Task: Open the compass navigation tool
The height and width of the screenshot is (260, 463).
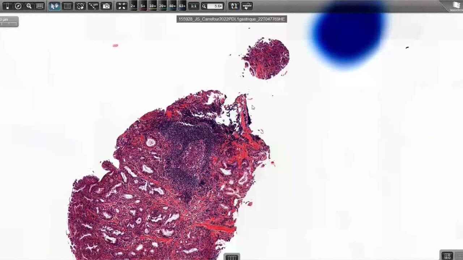Action: 18,6
